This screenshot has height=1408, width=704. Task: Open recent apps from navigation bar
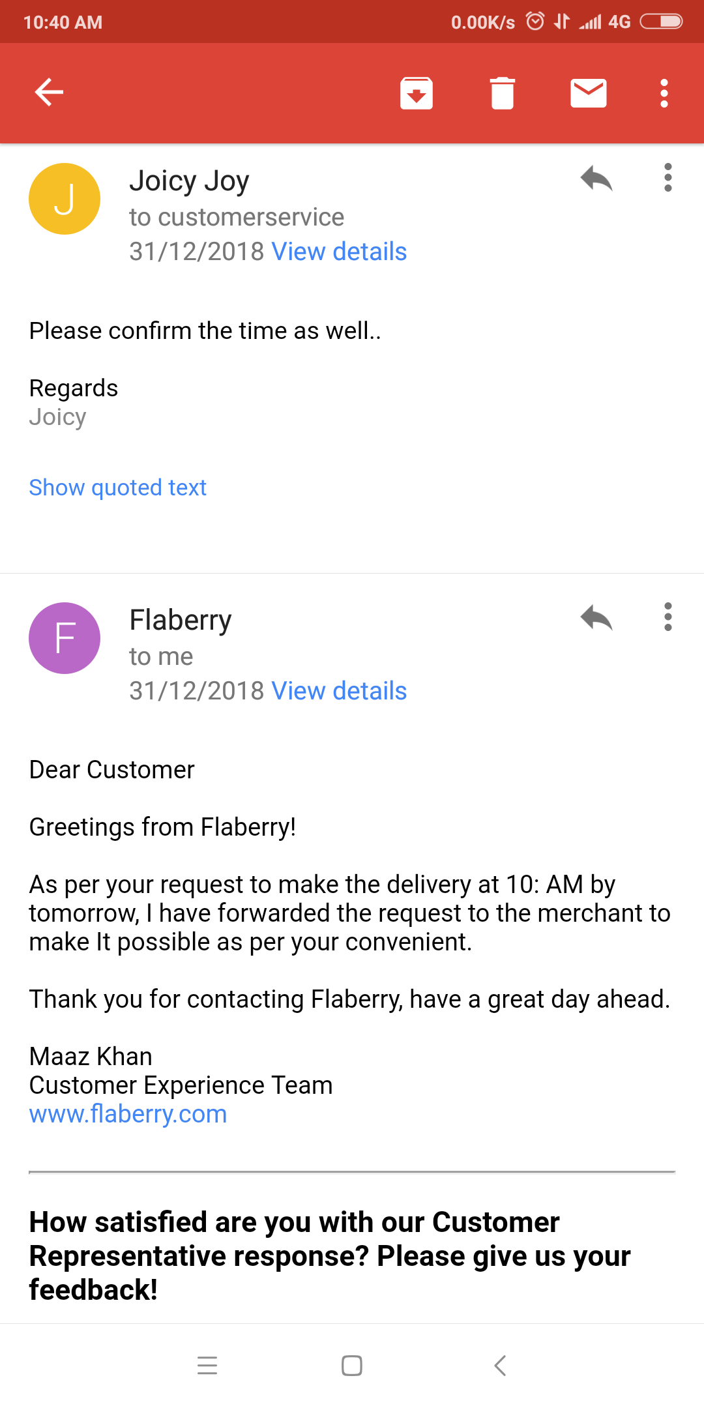[x=207, y=1365]
